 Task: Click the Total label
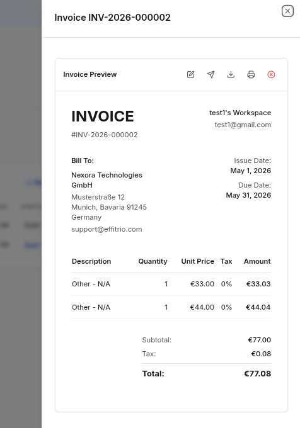(x=153, y=374)
